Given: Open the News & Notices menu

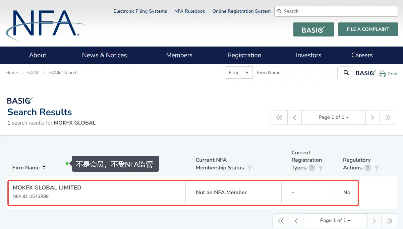Looking at the screenshot, I should pos(105,55).
